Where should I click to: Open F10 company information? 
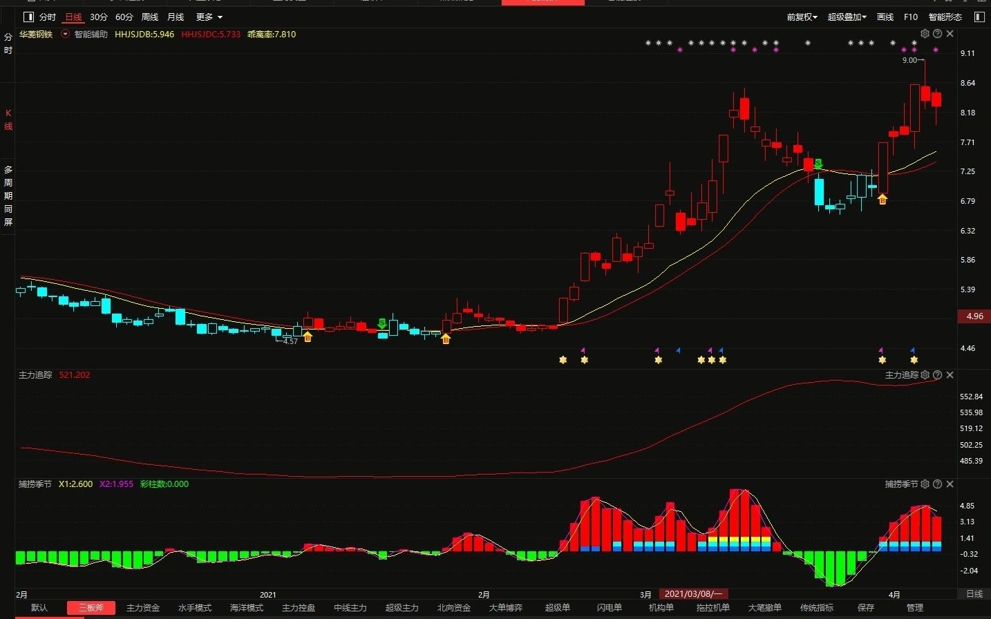click(x=911, y=17)
